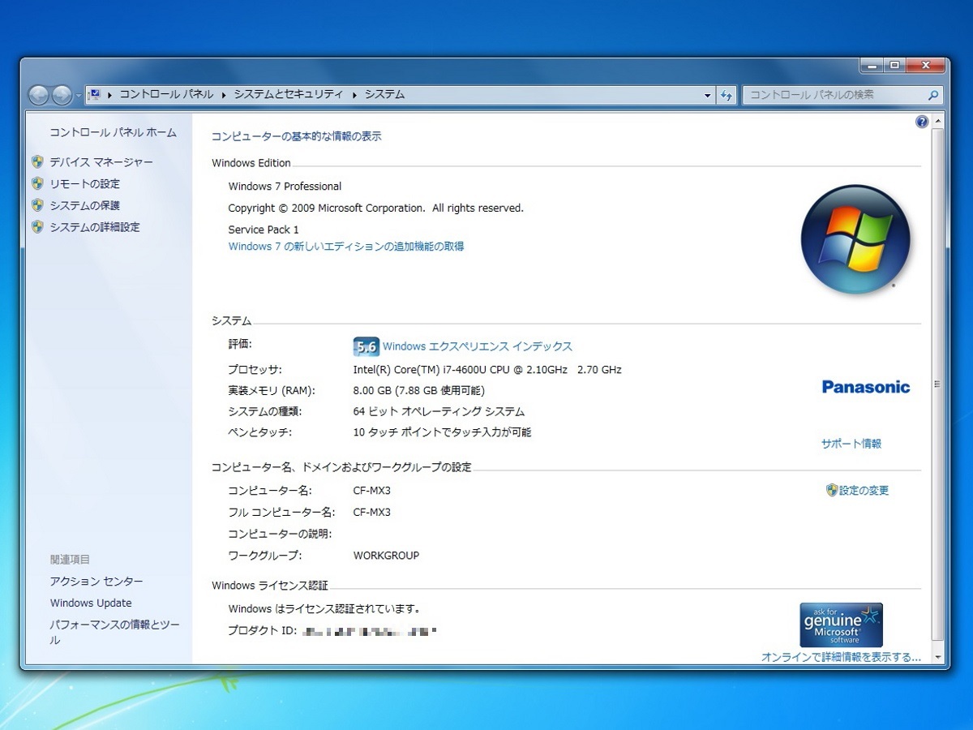Expand arrow after システムとセキュリティ breadcrumb
This screenshot has height=730, width=973.
[x=354, y=94]
